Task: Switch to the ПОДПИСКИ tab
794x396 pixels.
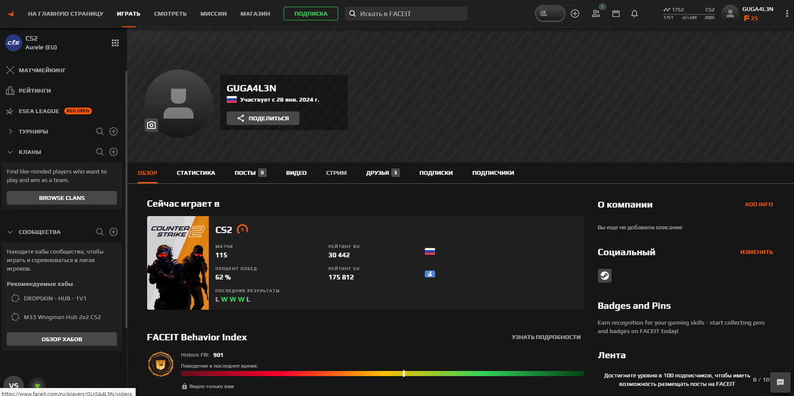Action: click(436, 173)
